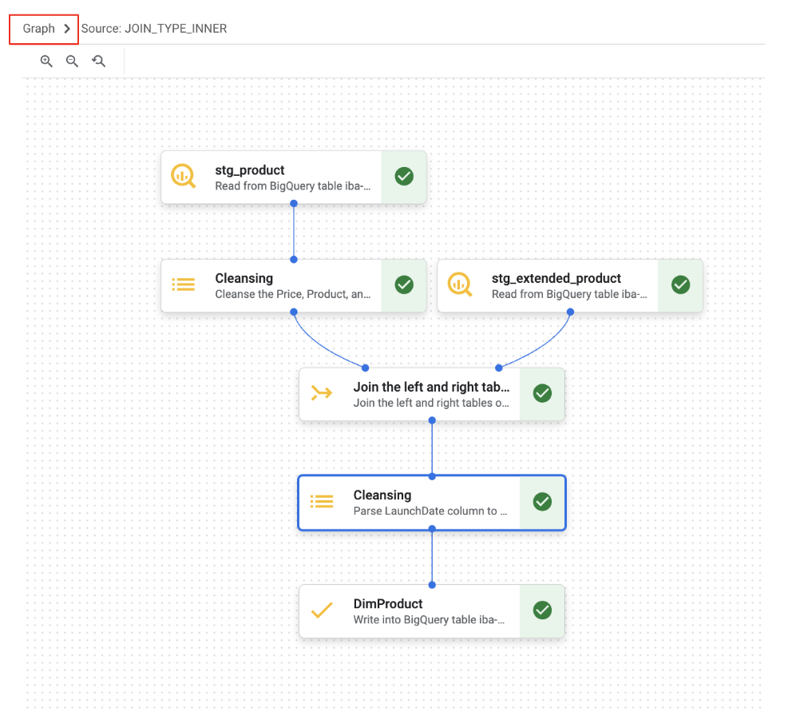The width and height of the screenshot is (792, 724).
Task: Click the green status check on stg_extended_product
Action: (680, 285)
